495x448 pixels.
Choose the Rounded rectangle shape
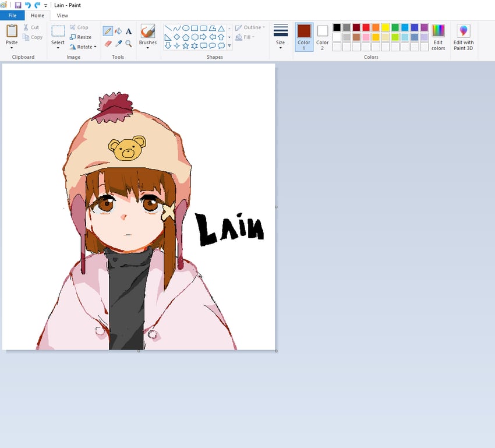(203, 28)
